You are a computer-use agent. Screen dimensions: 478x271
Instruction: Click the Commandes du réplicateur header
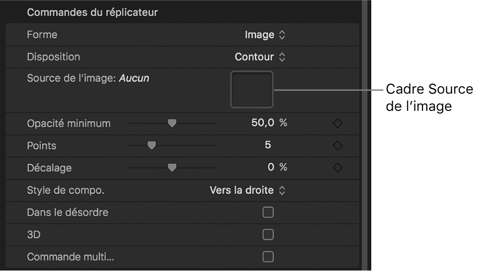pyautogui.click(x=92, y=12)
